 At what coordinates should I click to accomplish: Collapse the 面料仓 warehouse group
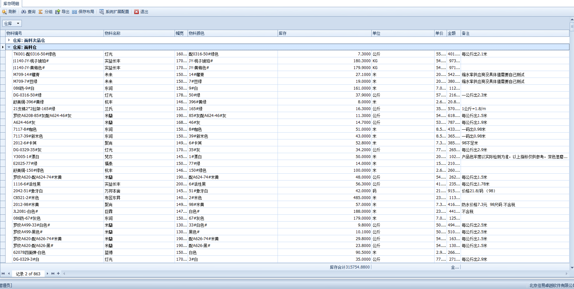pos(9,47)
